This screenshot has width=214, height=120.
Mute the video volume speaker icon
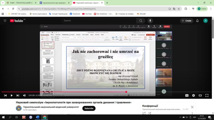[24, 95]
